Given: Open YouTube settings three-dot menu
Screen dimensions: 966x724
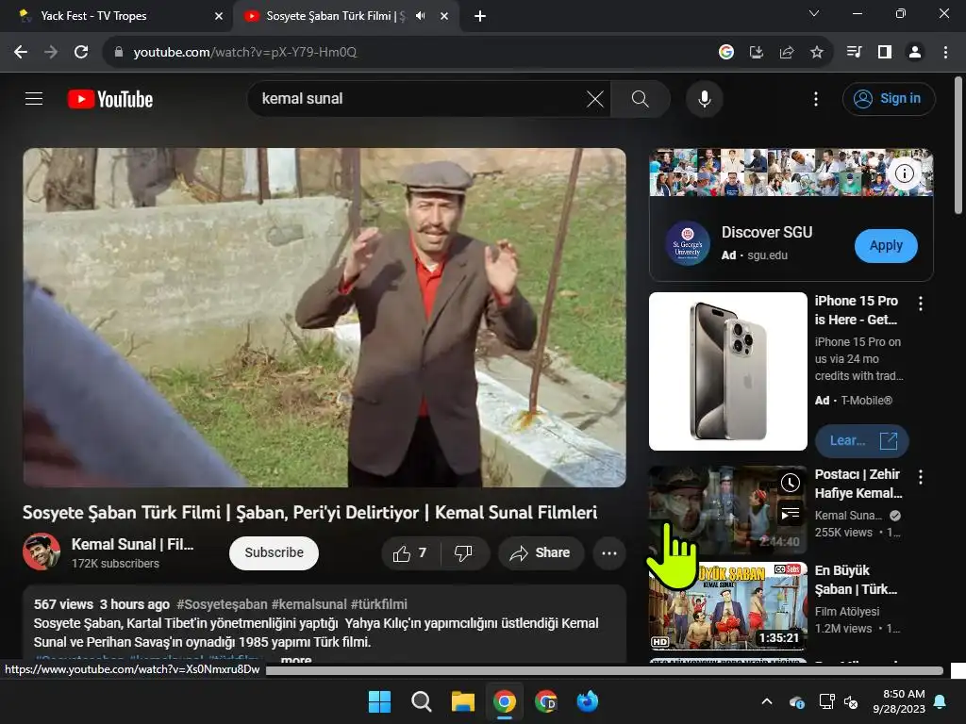Looking at the screenshot, I should click(816, 98).
